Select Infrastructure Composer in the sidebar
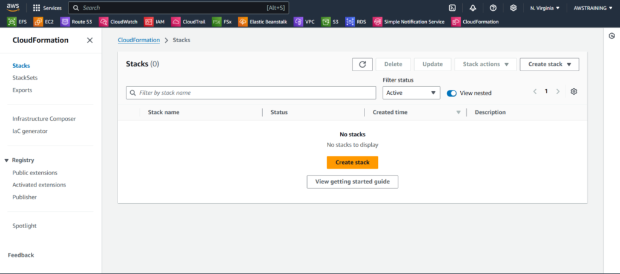Viewport: 620px width, 274px height. point(44,119)
